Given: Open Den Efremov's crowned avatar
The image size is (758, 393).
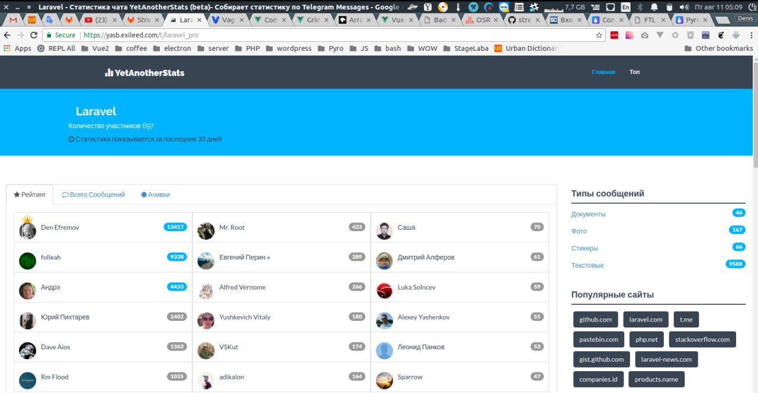Looking at the screenshot, I should (x=27, y=229).
